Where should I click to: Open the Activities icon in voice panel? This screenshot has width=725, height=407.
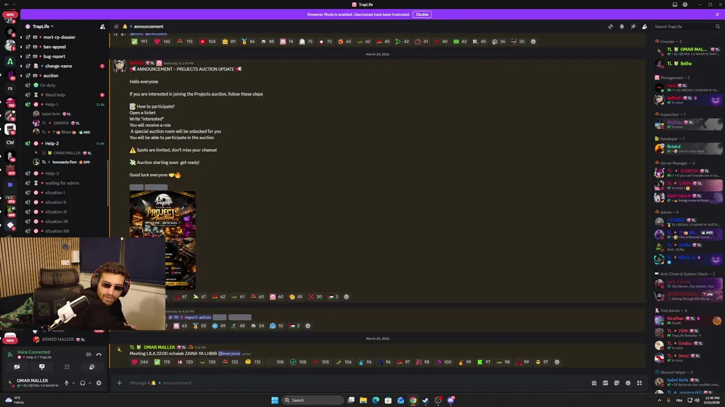[x=67, y=367]
